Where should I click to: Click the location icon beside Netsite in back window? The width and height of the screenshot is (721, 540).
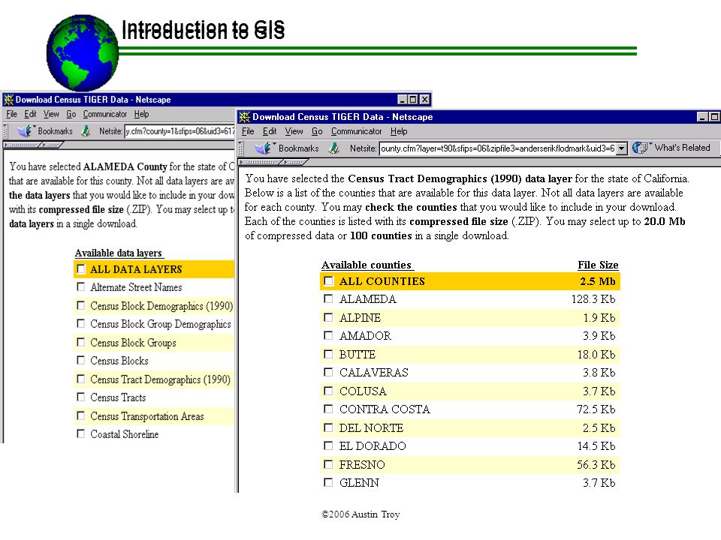(86, 130)
